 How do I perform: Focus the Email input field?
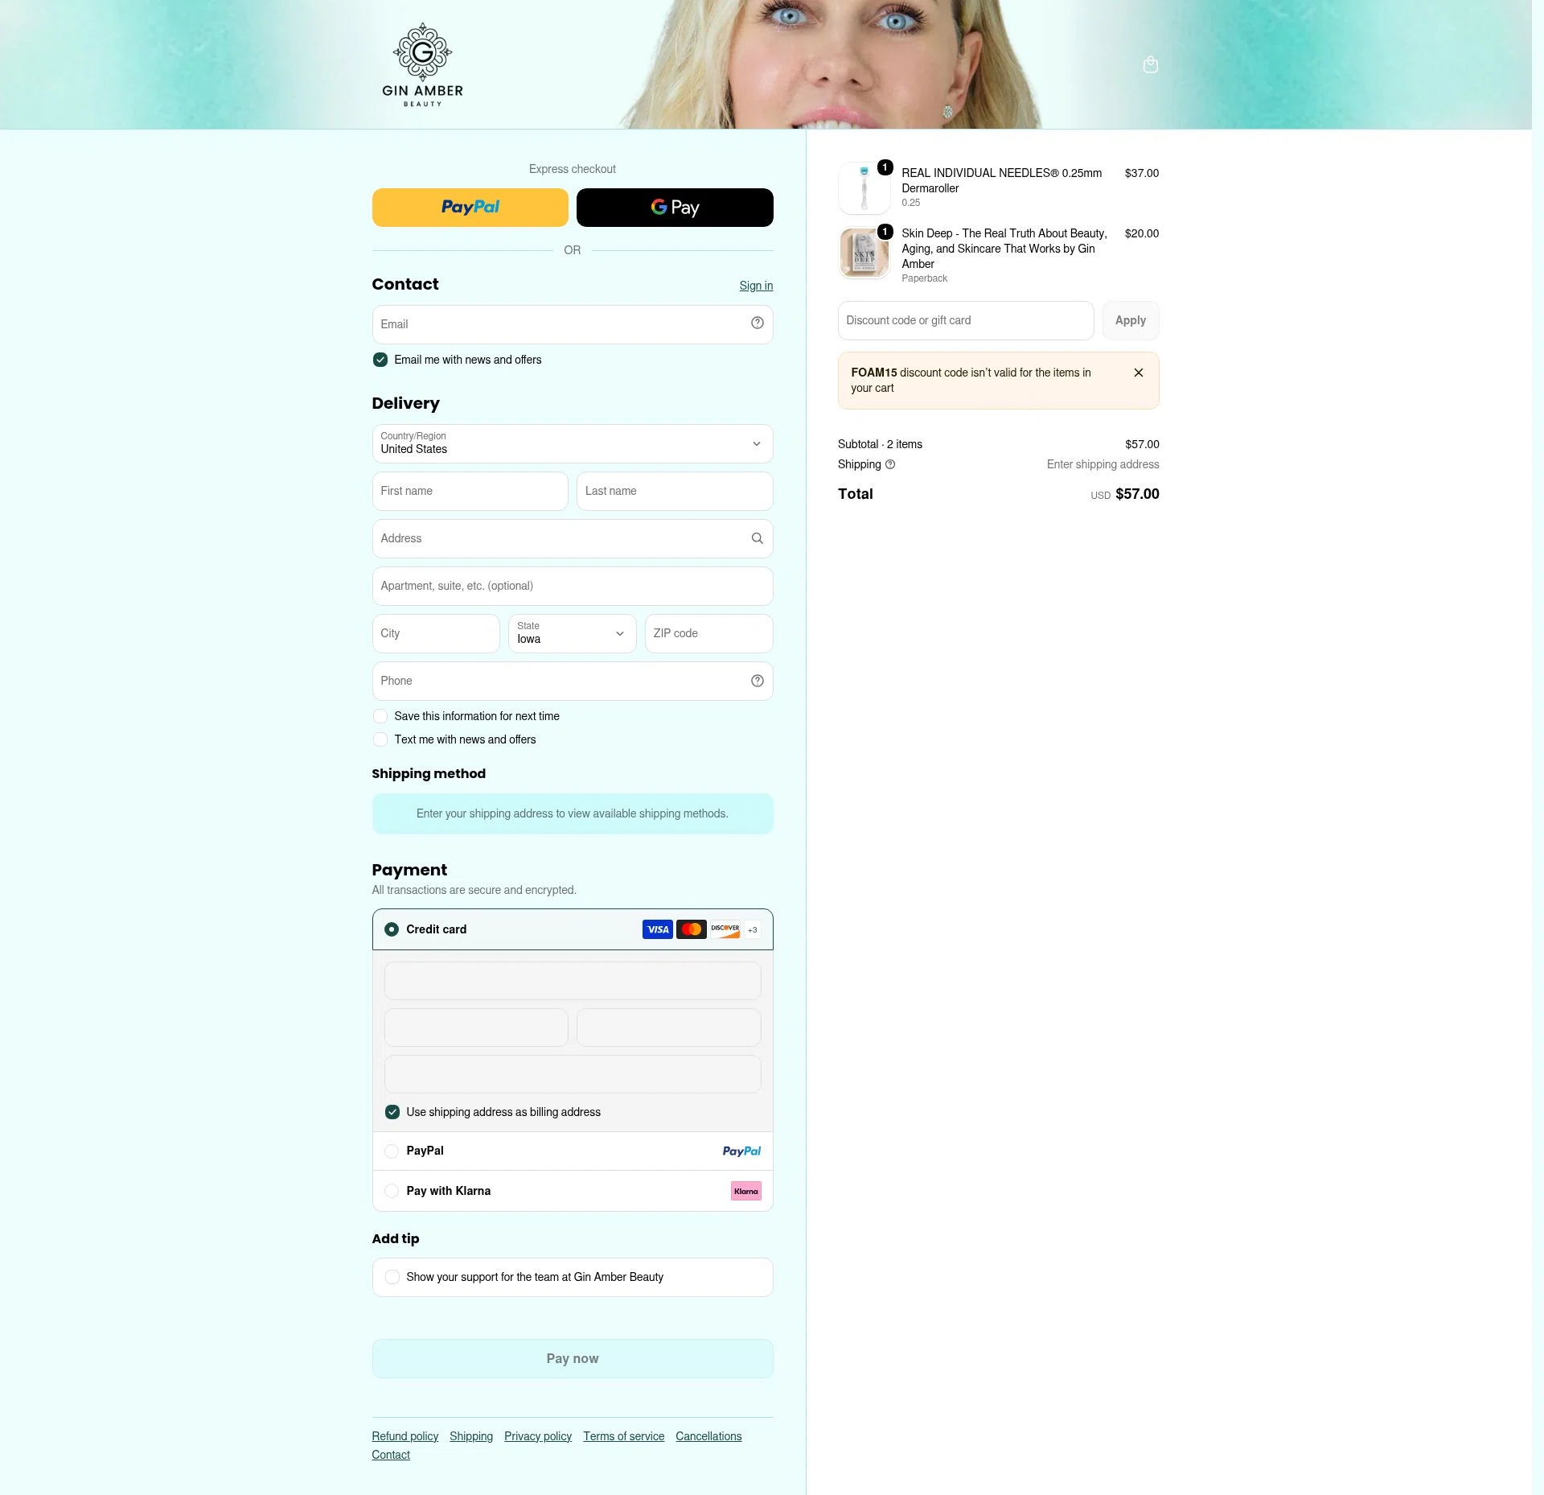tap(573, 325)
